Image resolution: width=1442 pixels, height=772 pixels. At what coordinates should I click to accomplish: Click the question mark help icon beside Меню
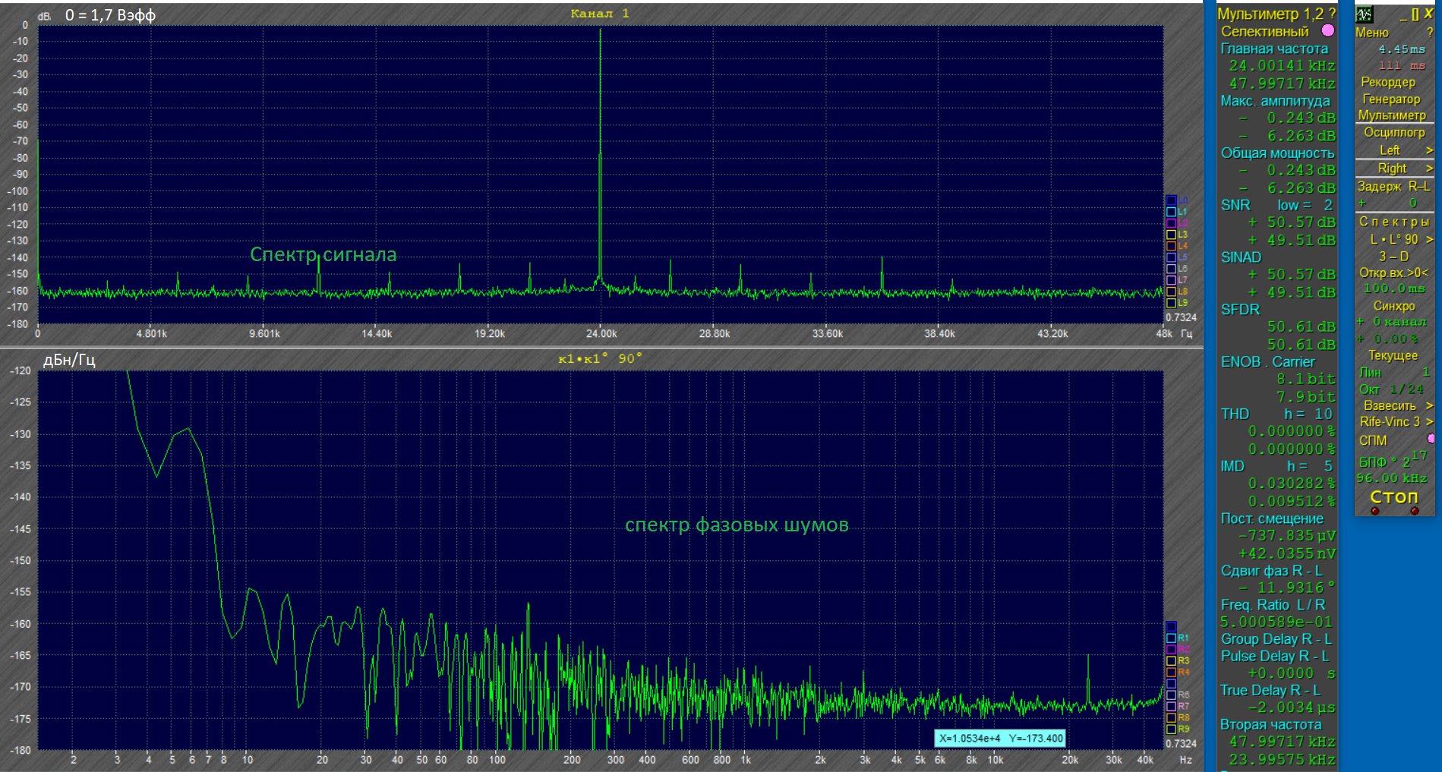tap(1429, 33)
